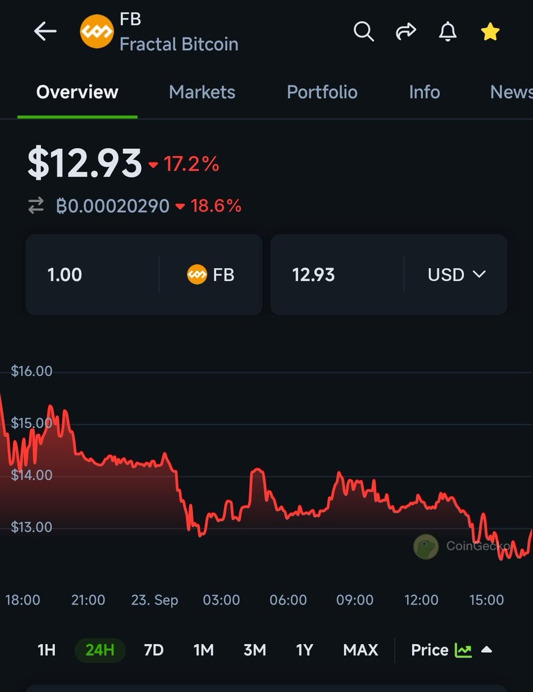Select the 3M chart range
The height and width of the screenshot is (692, 533).
pos(255,650)
